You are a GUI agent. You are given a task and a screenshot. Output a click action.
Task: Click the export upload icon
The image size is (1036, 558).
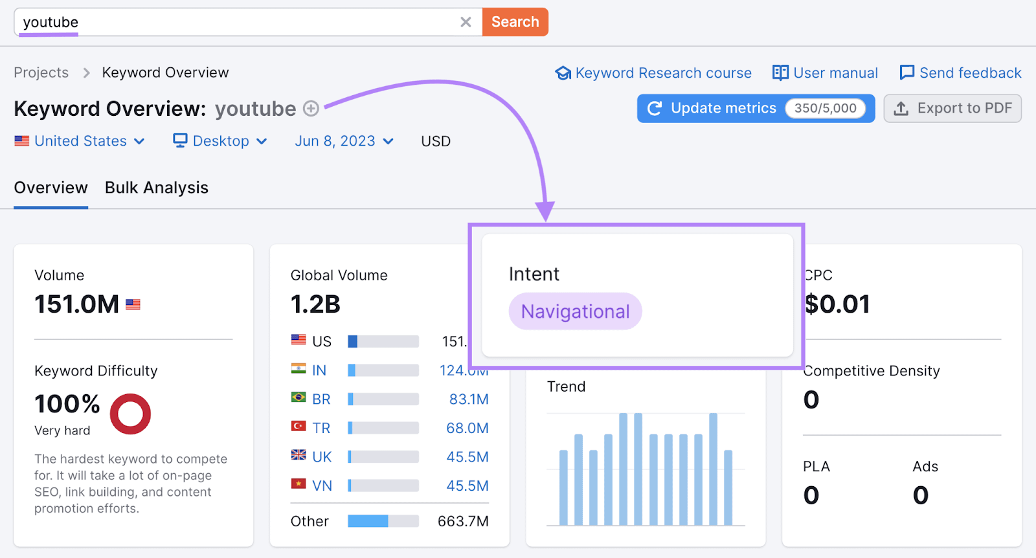click(x=901, y=108)
